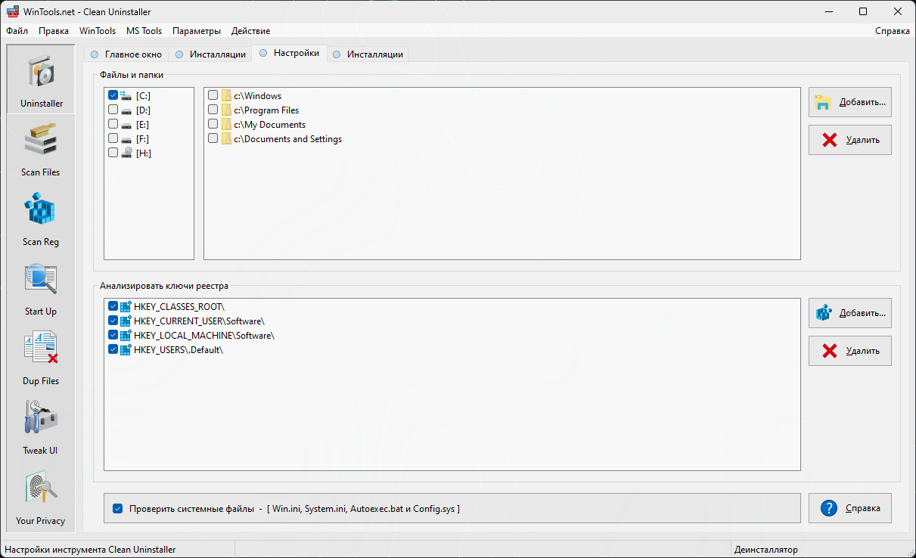Viewport: 916px width, 558px height.
Task: Open the Файл menu
Action: [17, 31]
